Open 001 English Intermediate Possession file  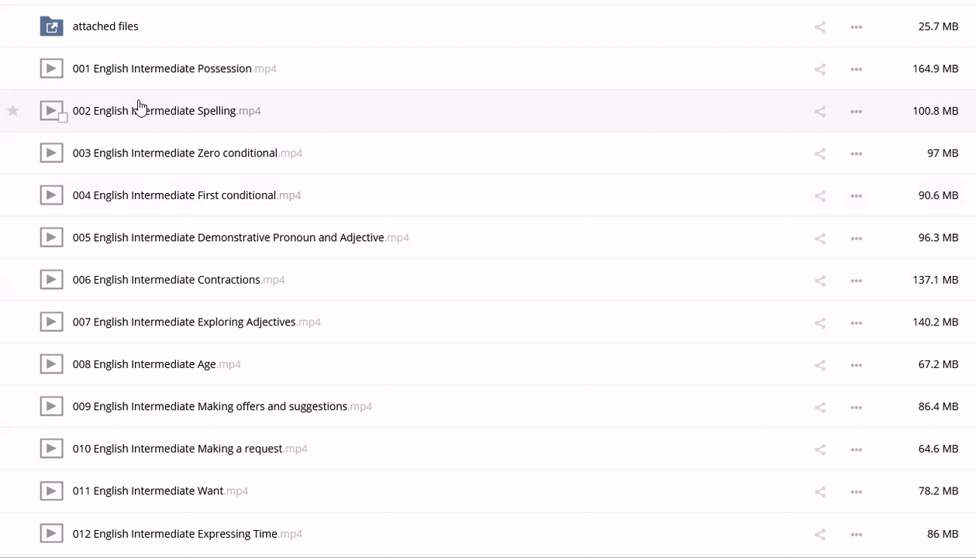pyautogui.click(x=162, y=68)
